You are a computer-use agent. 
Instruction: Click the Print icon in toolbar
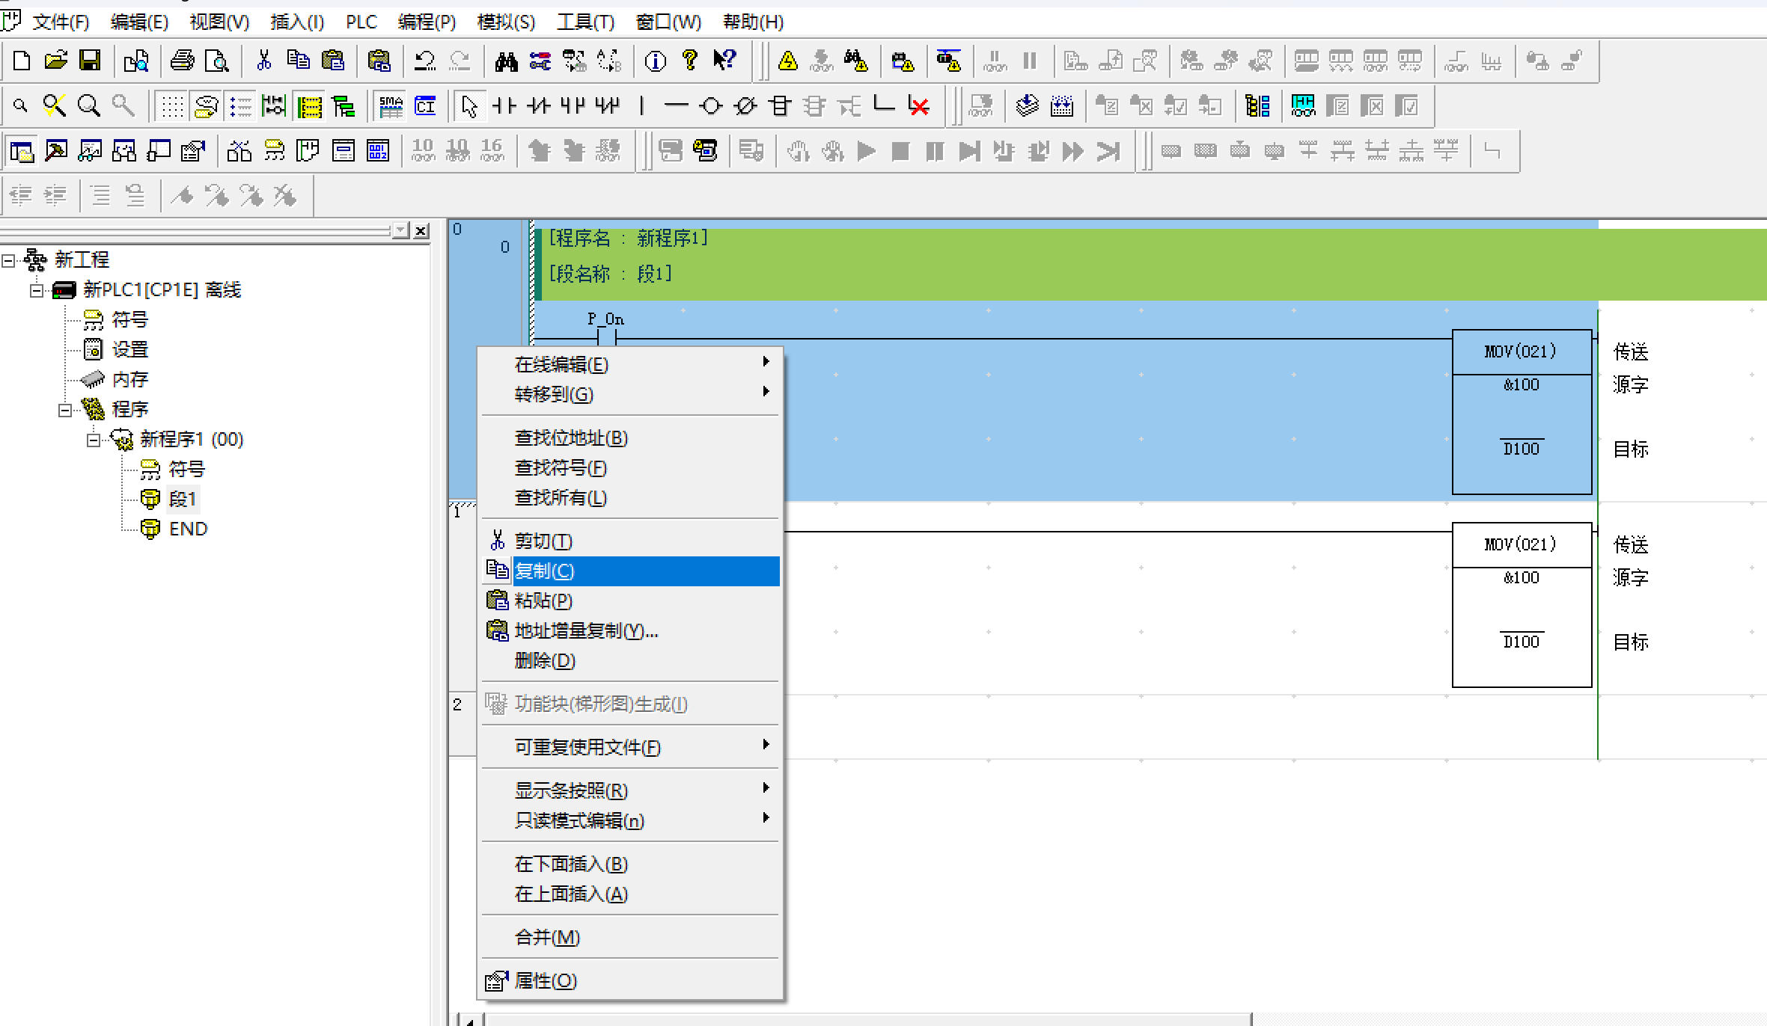182,61
